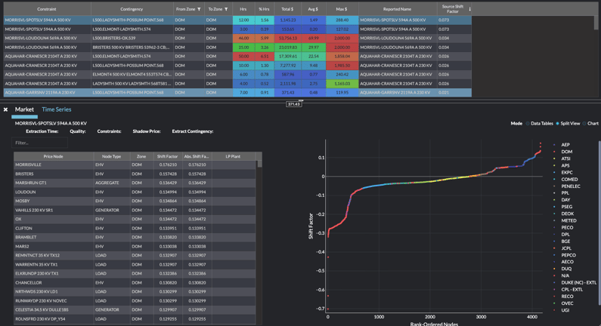
Task: Select the MORRISVILLE price node row
Action: (135, 165)
